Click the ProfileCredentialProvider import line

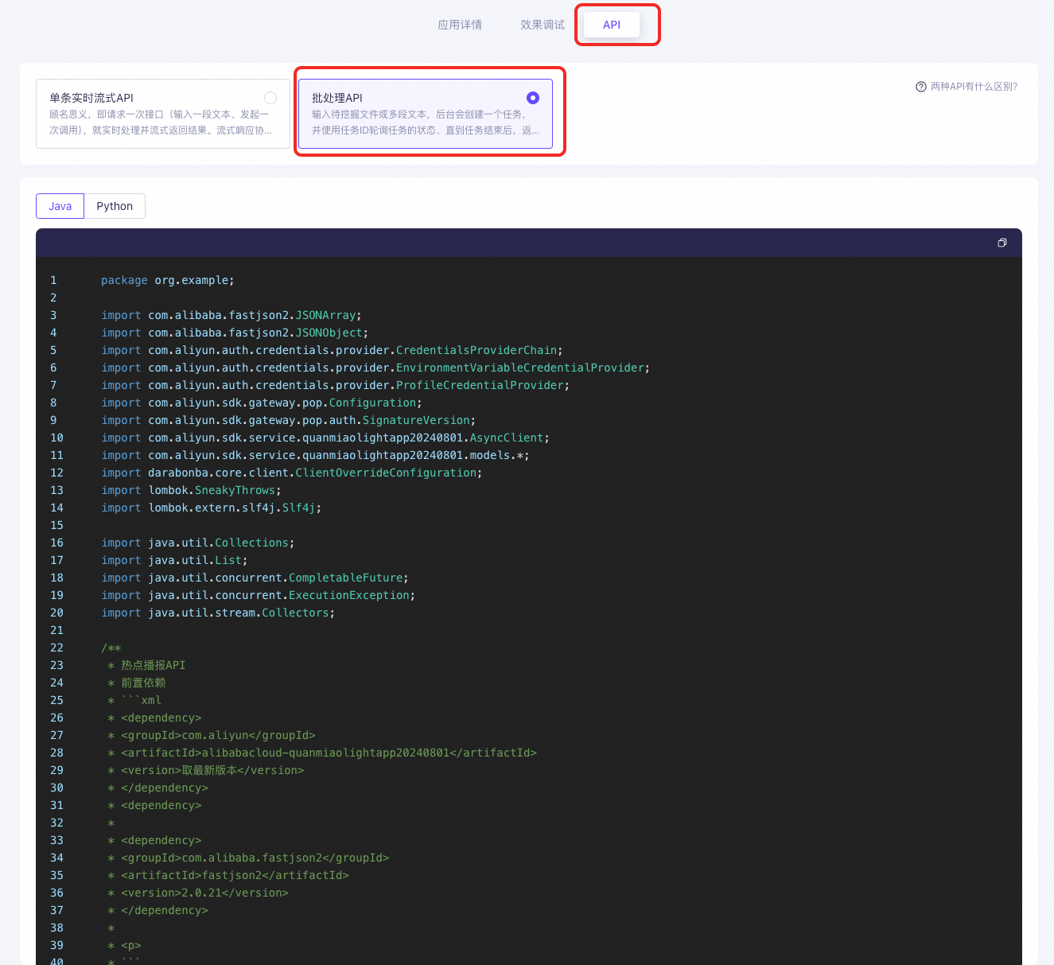click(x=336, y=385)
